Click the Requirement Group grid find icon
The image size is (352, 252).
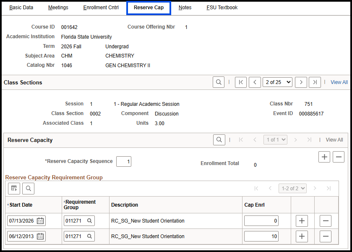tap(28, 189)
